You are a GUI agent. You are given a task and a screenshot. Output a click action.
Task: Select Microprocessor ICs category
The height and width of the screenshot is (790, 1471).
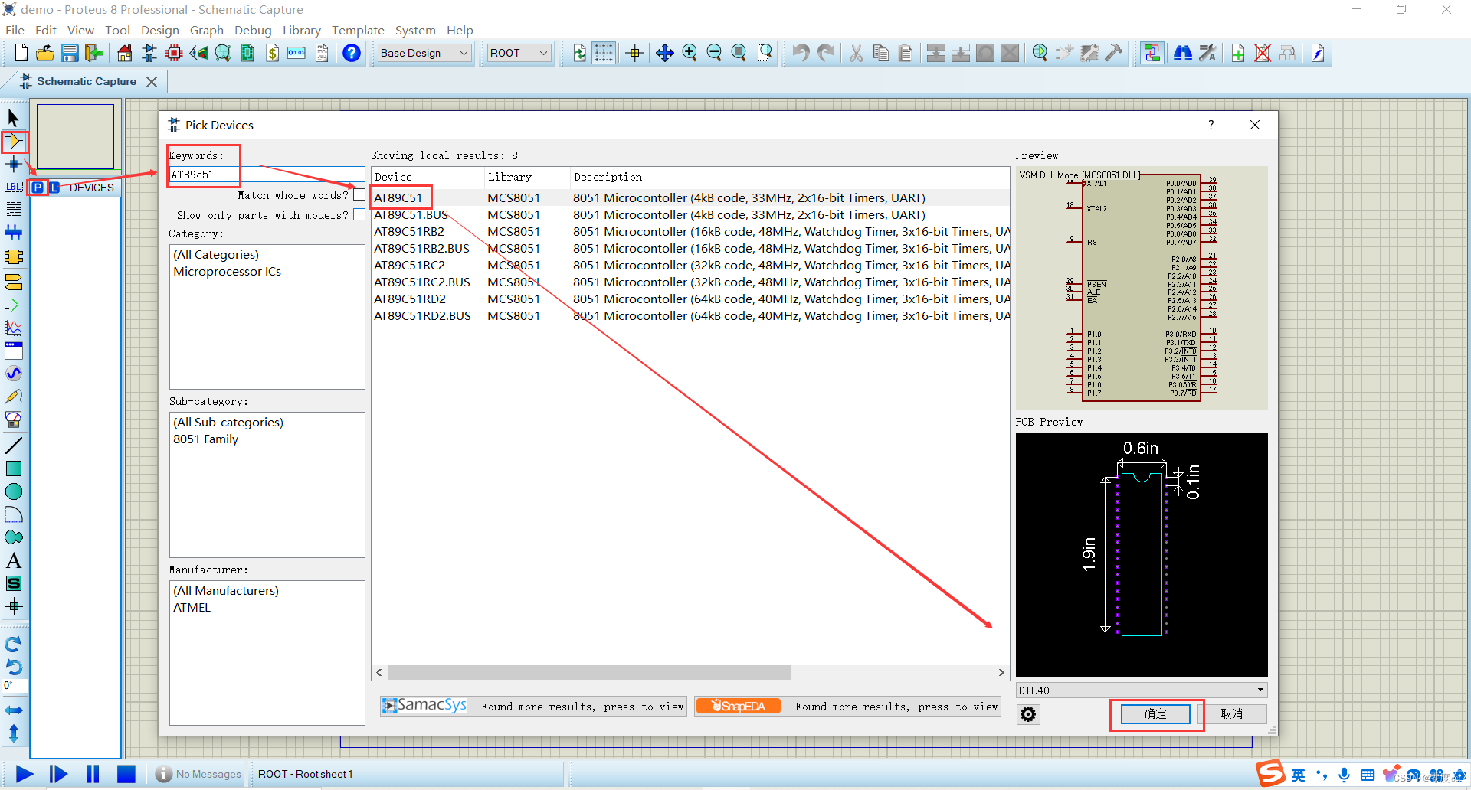(x=227, y=271)
